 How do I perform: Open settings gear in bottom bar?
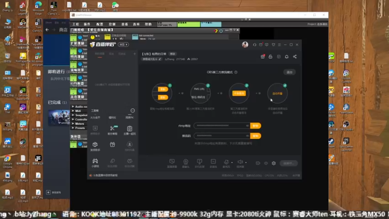pyautogui.click(x=274, y=164)
